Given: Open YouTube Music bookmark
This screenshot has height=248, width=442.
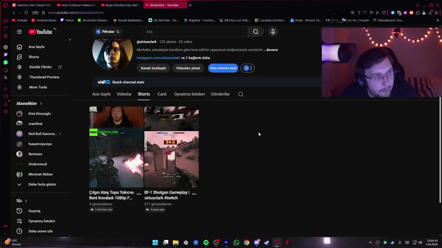Looking at the screenshot, I should pyautogui.click(x=44, y=20).
